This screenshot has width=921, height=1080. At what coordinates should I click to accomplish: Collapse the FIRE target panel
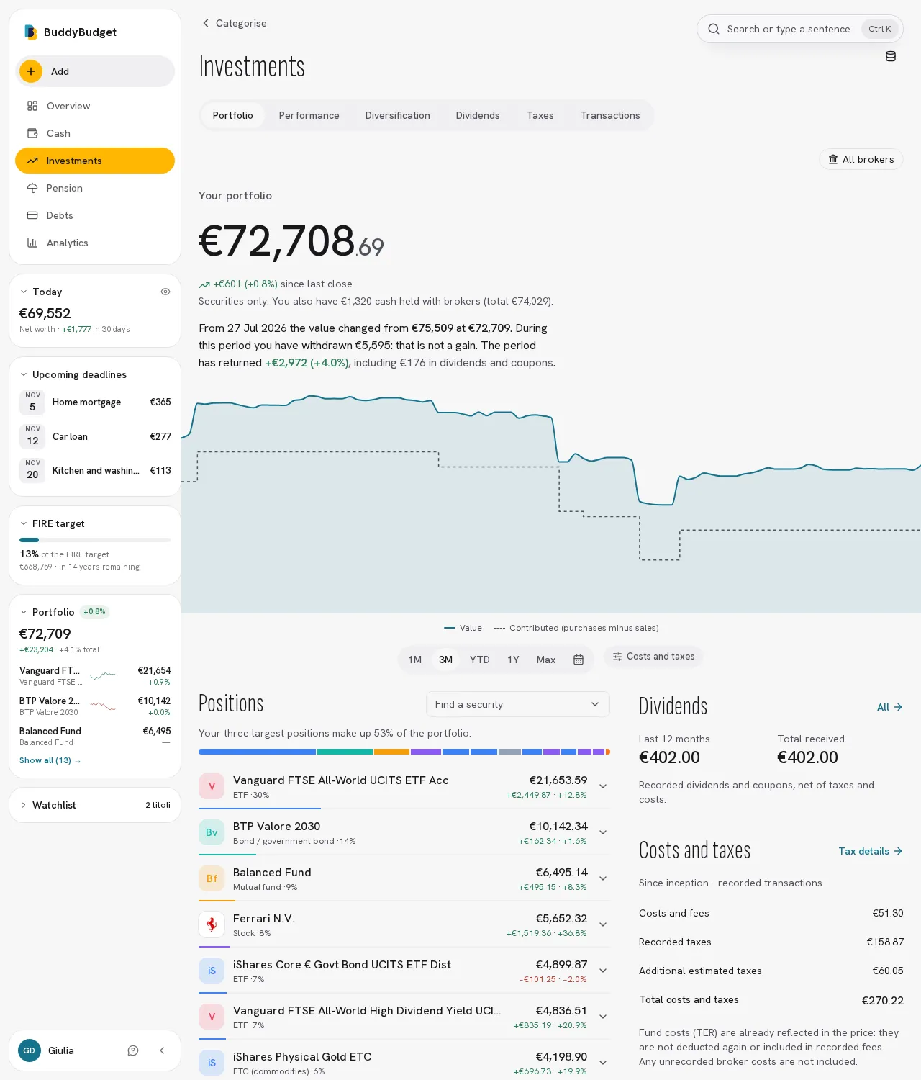[x=24, y=523]
